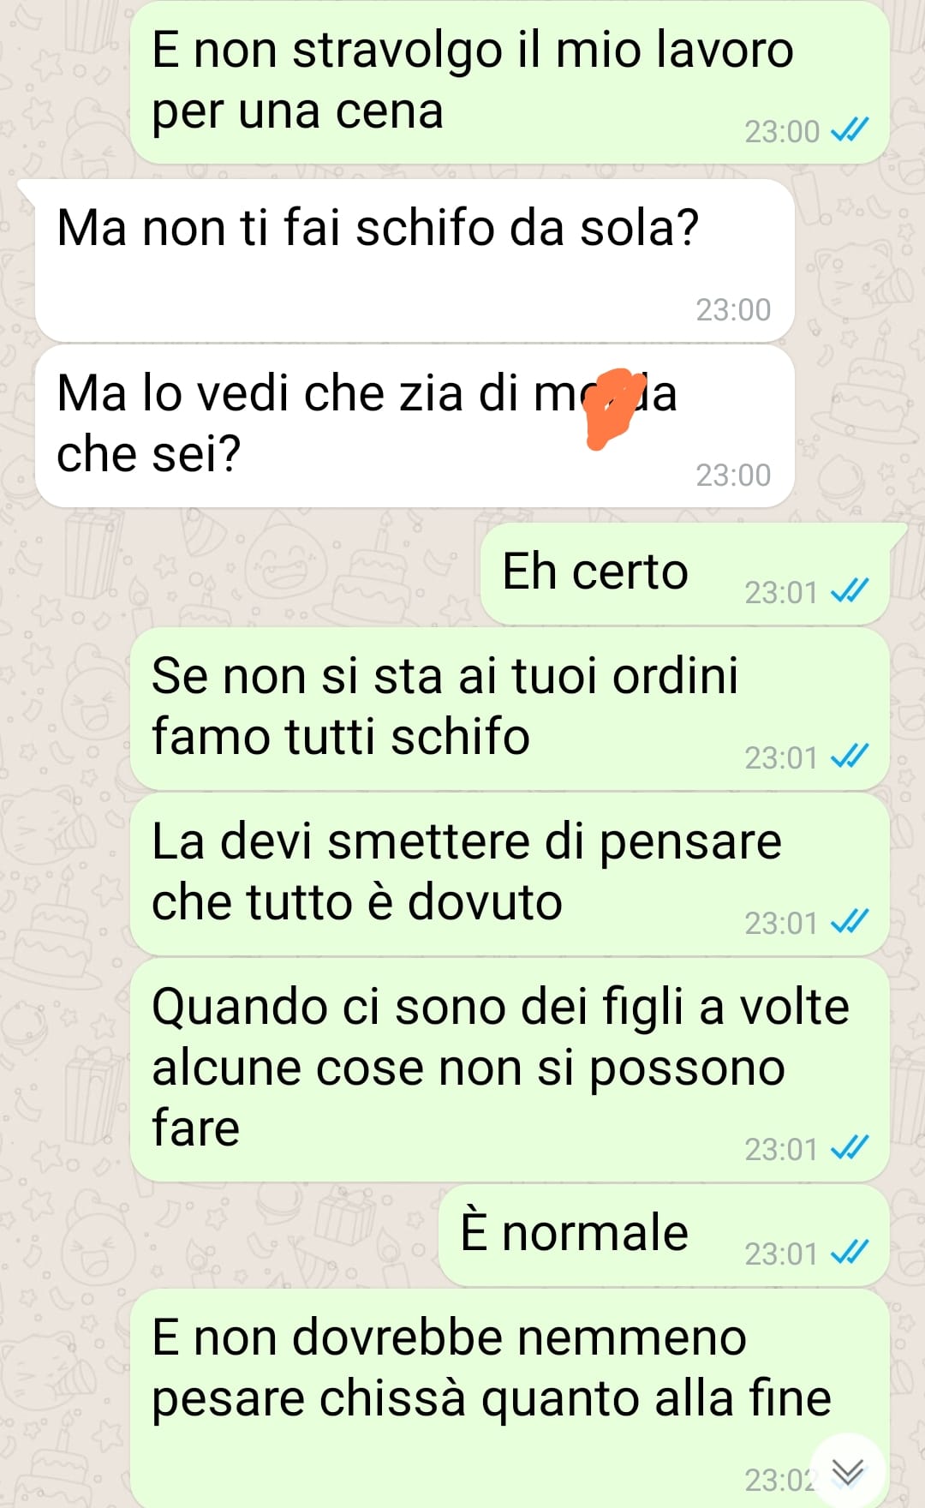Viewport: 925px width, 1508px height.
Task: Select message 'Ma lo vedi che zia di'
Action: point(415,427)
